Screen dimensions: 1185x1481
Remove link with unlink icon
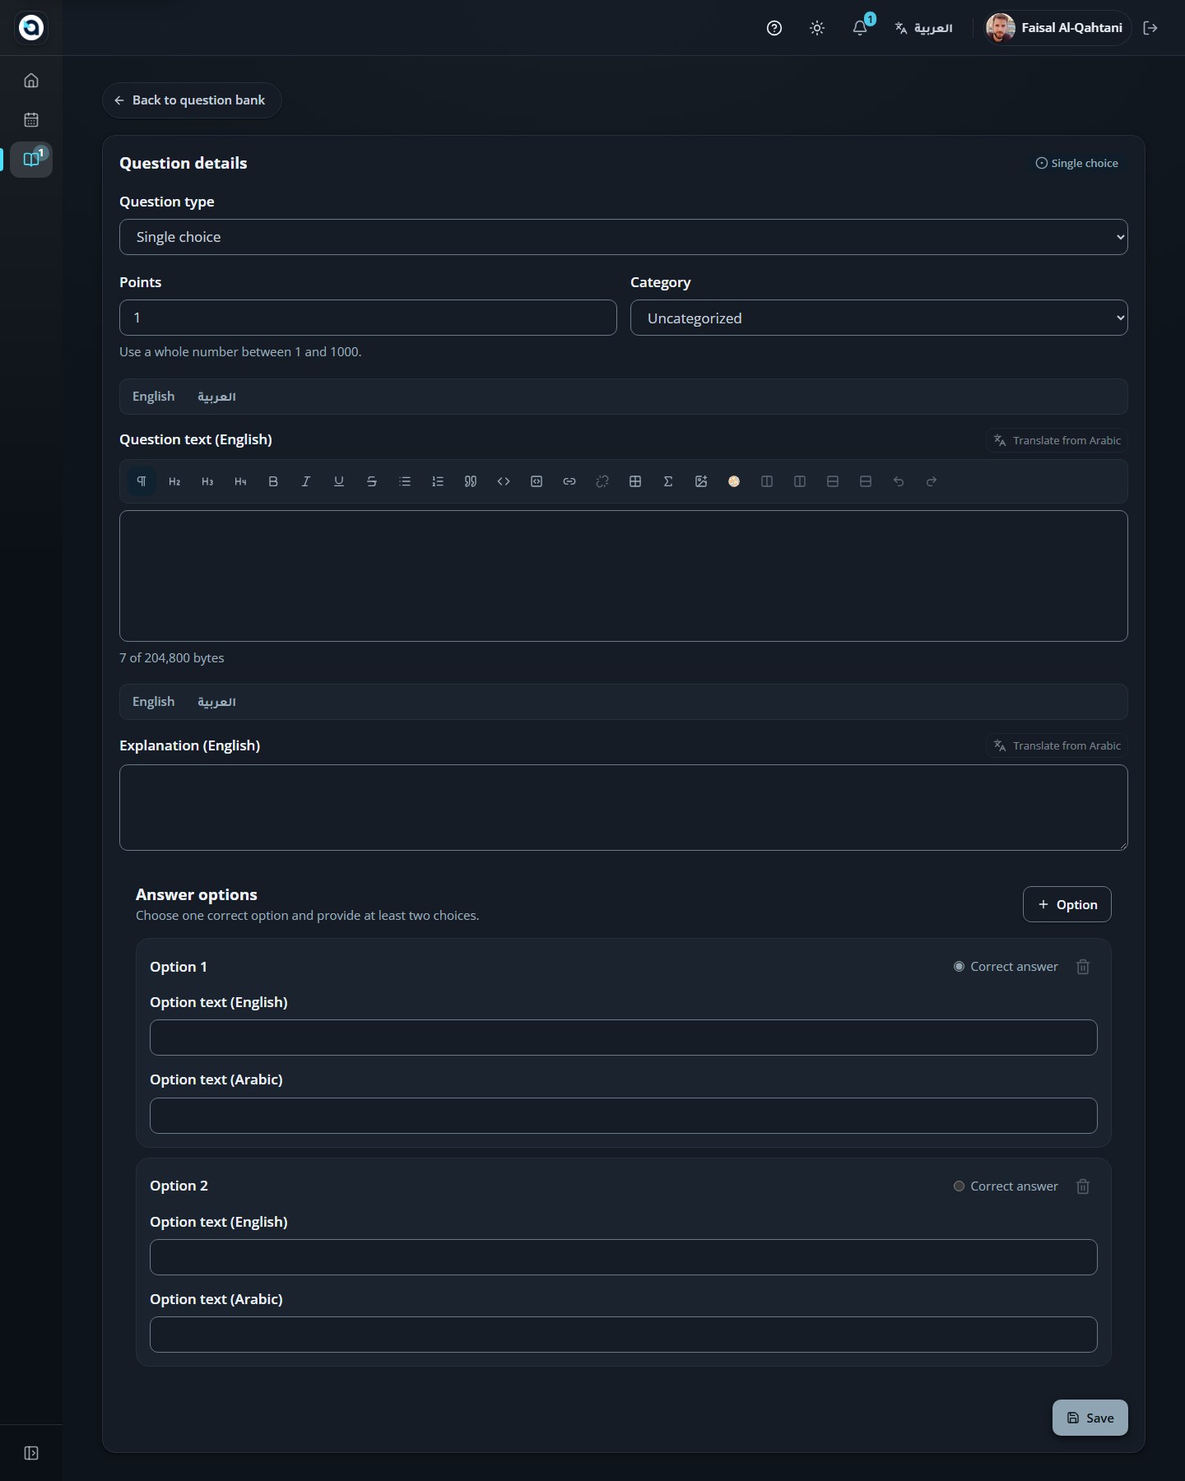pyautogui.click(x=602, y=481)
